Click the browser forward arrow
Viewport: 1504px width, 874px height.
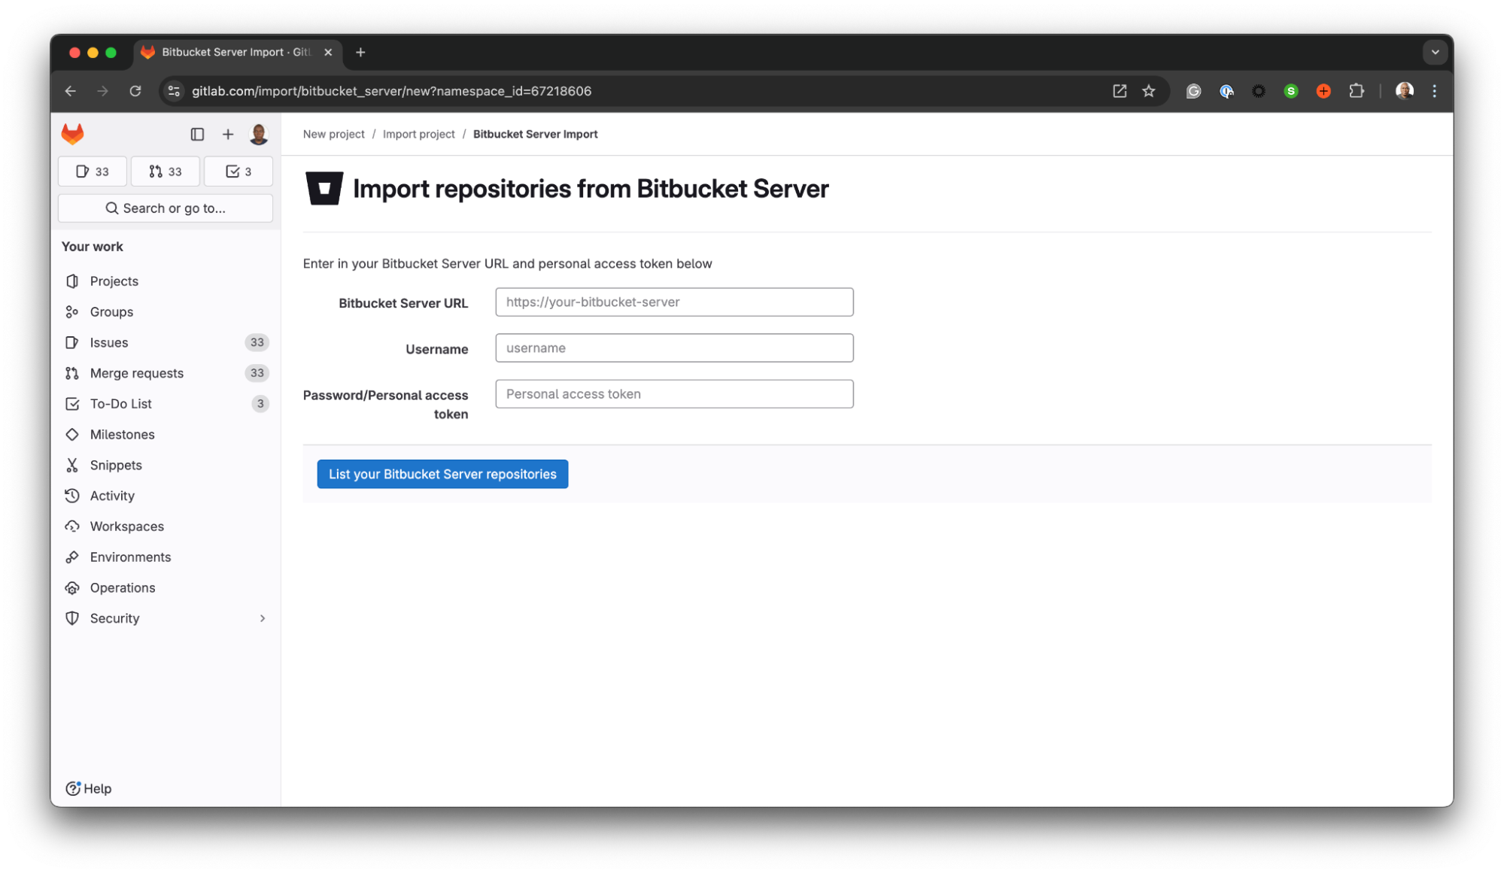point(103,91)
